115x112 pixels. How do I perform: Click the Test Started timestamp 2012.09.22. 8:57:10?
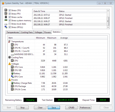[66, 100]
